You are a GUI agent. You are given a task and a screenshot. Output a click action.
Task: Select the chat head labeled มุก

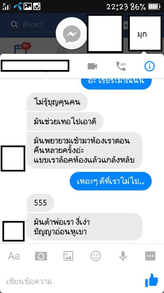tap(145, 33)
